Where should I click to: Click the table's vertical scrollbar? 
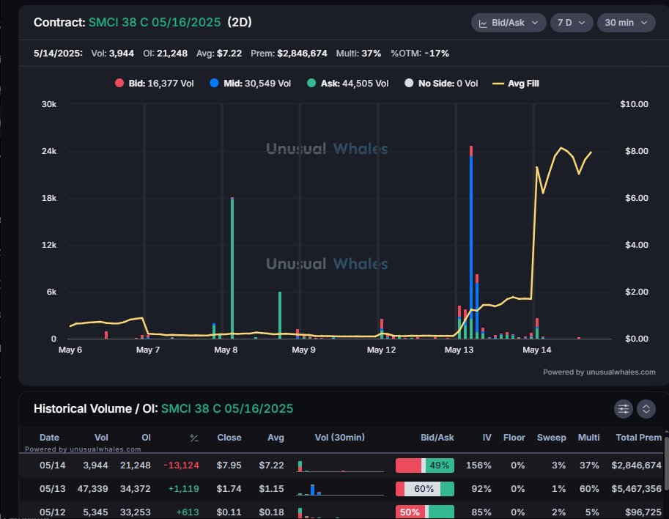point(667,464)
